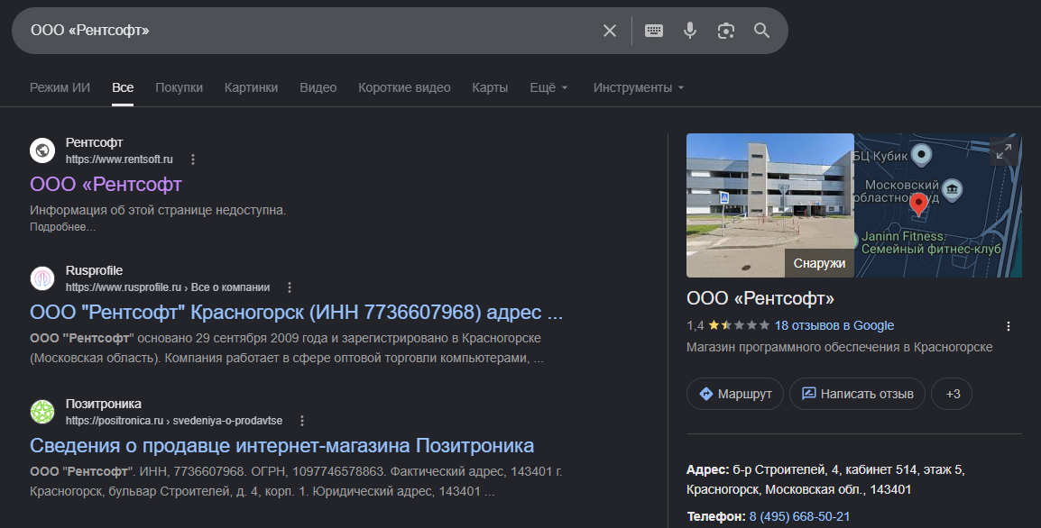Click the positronica.ru › svedeniya-o-prodavtse URL
The width and height of the screenshot is (1041, 528).
click(x=174, y=421)
